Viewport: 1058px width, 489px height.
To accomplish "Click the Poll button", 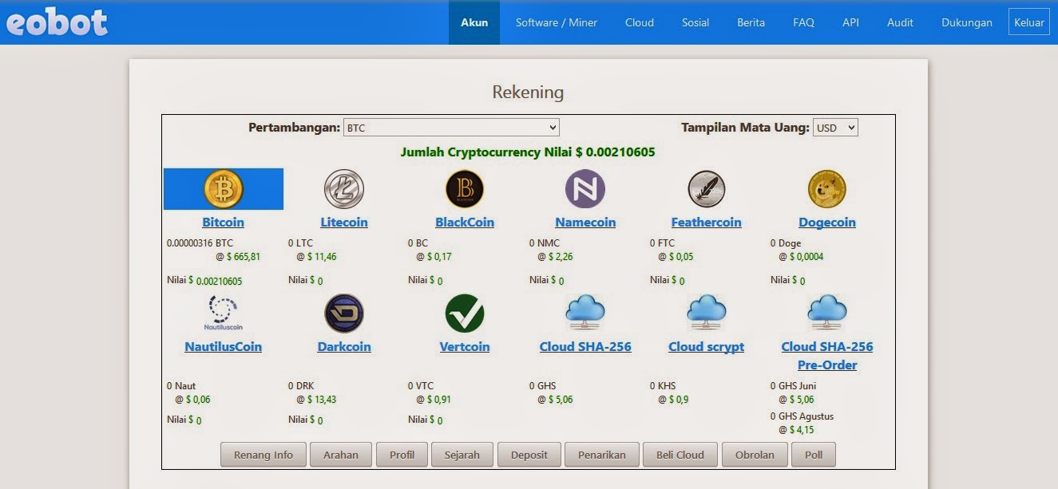I will [x=814, y=455].
